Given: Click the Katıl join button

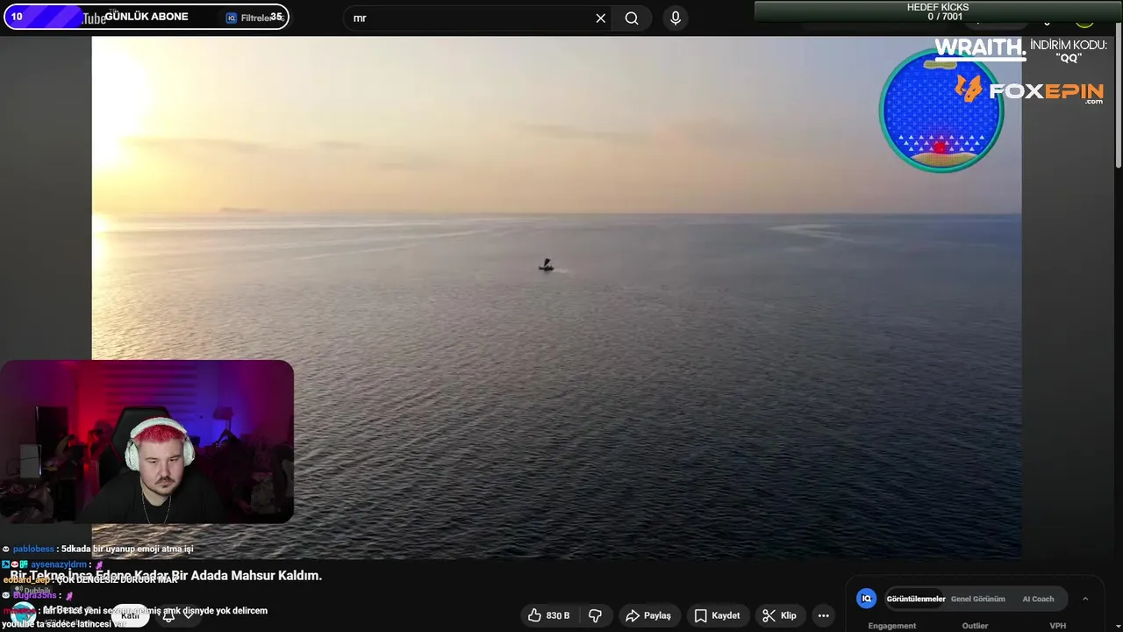Looking at the screenshot, I should (x=130, y=615).
